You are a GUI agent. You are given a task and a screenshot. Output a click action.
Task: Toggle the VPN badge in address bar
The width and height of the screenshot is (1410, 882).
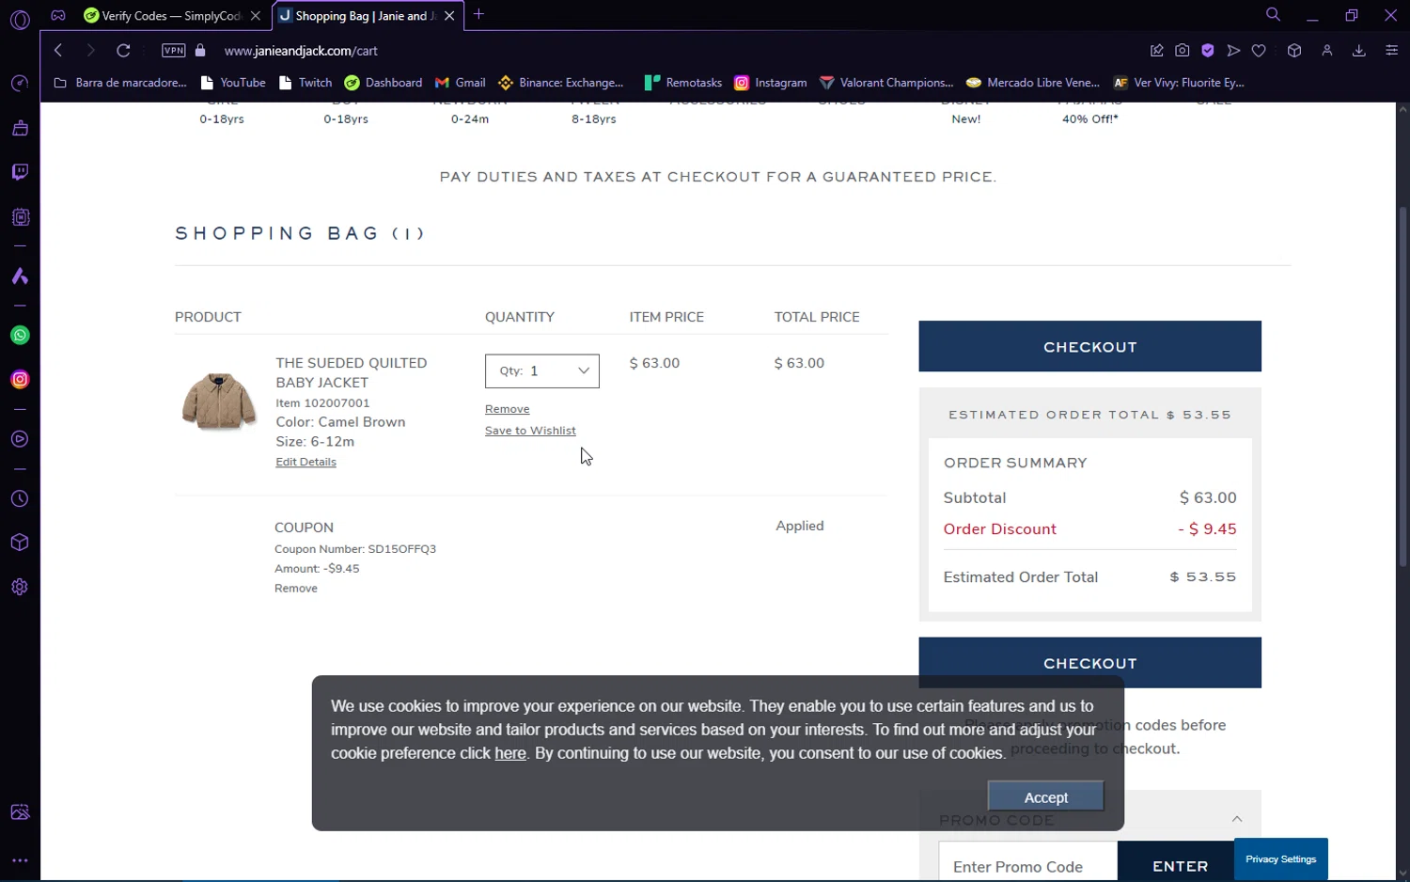pos(174,51)
